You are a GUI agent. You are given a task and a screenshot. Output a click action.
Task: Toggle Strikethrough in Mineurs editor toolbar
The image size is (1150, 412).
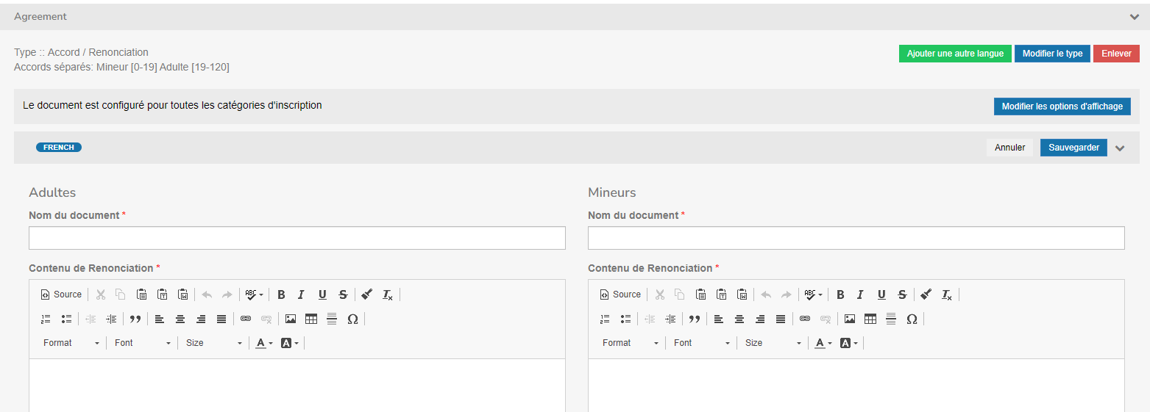pyautogui.click(x=902, y=294)
